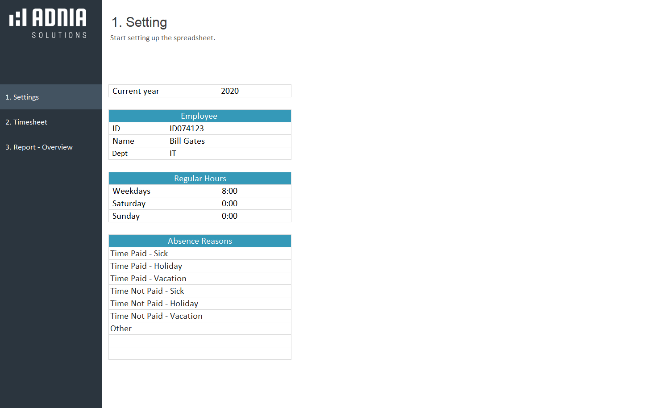Select the employee Name cell Bill Gates

(x=229, y=141)
